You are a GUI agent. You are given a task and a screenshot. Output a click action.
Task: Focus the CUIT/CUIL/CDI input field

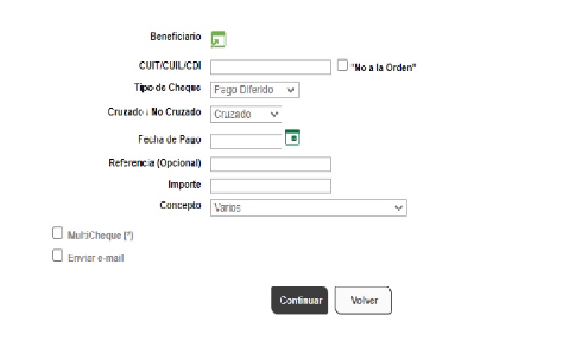[270, 67]
